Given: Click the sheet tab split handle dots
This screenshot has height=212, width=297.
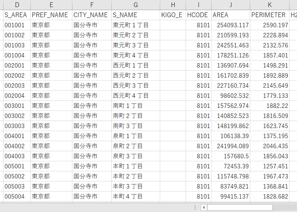Looking at the screenshot, I should coord(195,208).
